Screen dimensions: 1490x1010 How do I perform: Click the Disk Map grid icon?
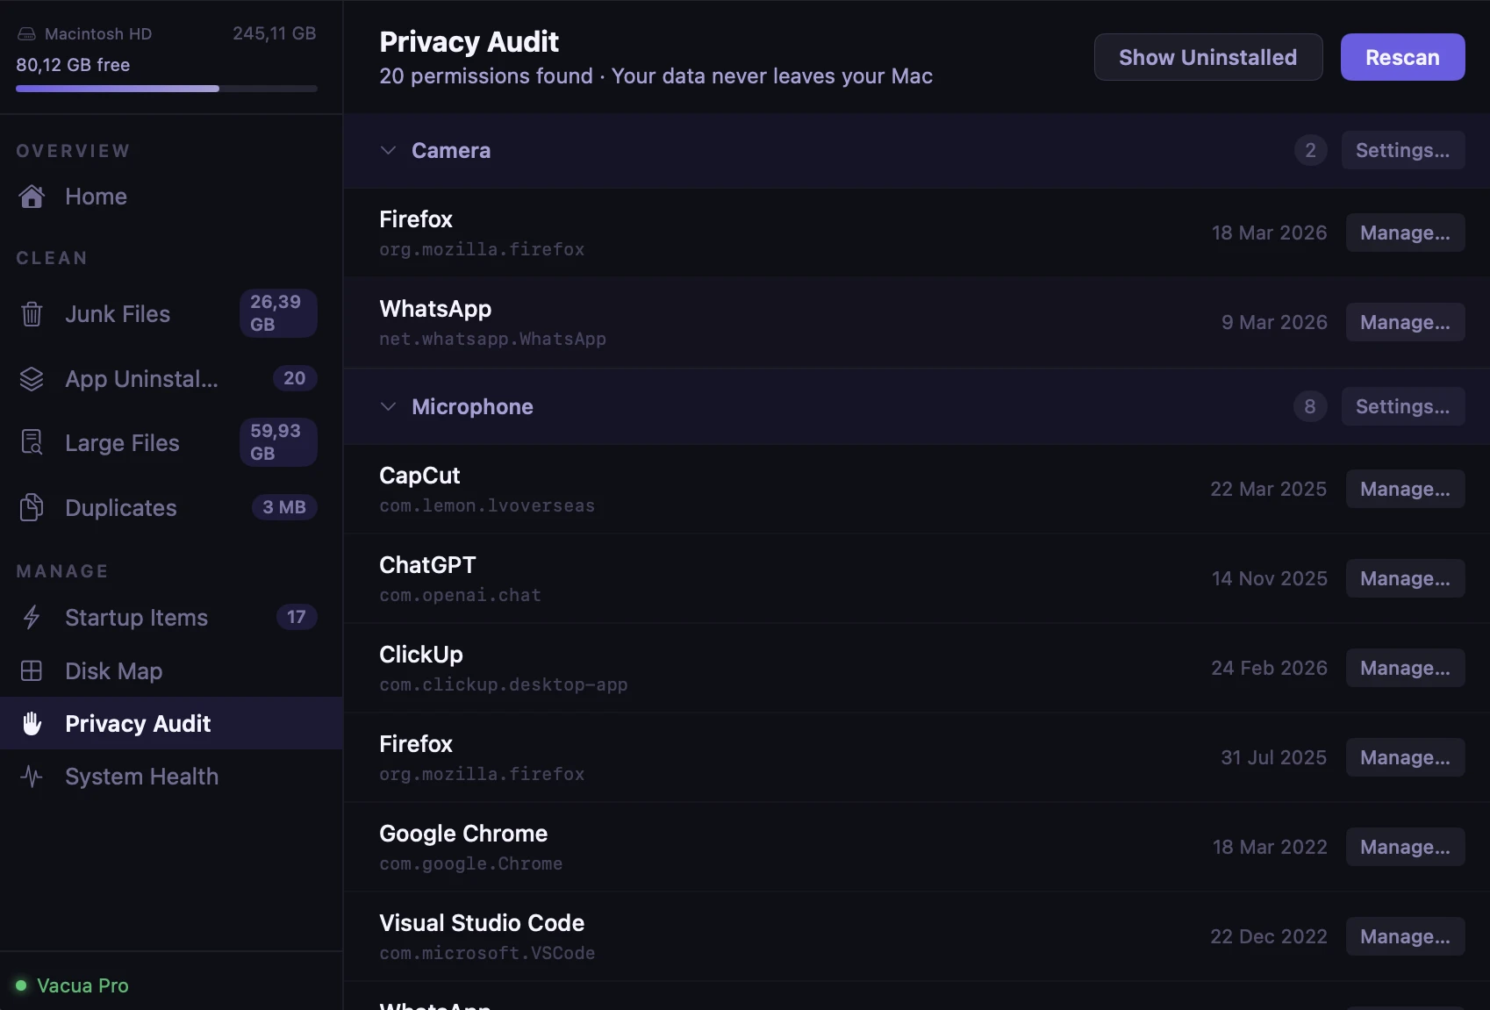(x=32, y=671)
